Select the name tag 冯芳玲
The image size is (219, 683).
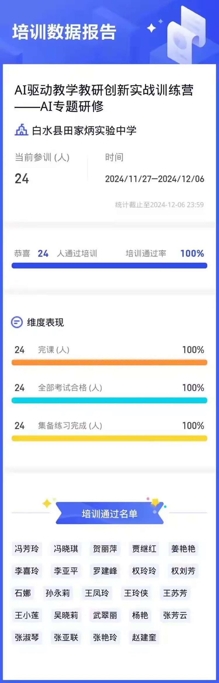point(27,549)
